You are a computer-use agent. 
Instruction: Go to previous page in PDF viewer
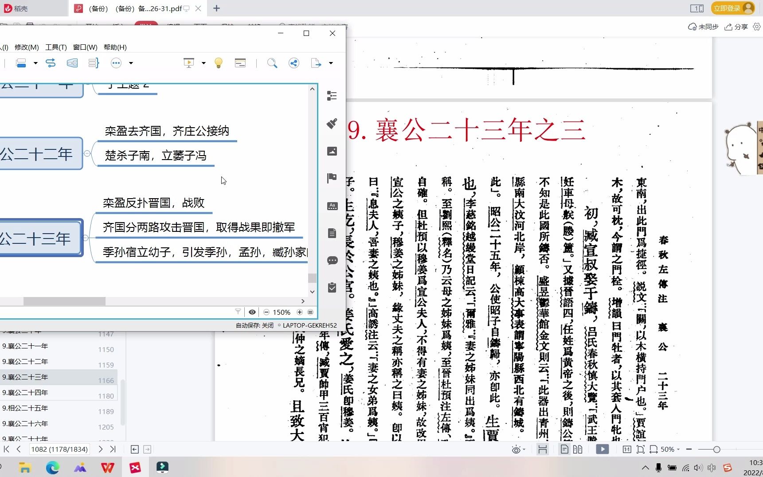19,449
